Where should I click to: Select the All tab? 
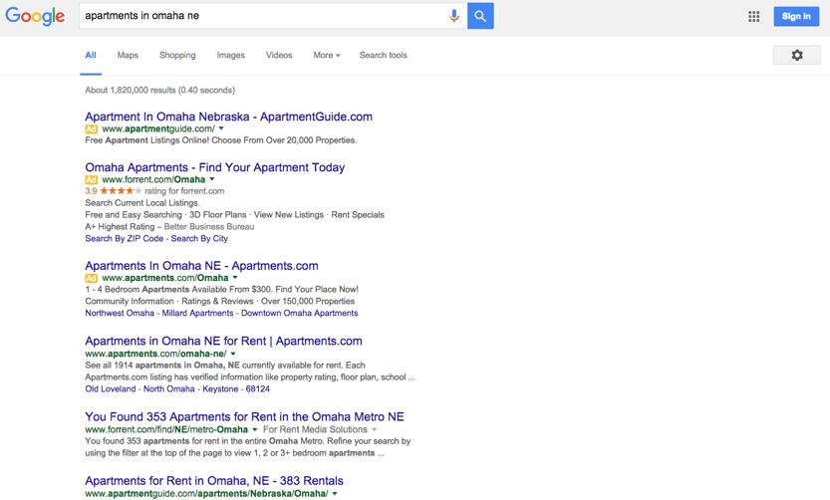click(x=91, y=55)
